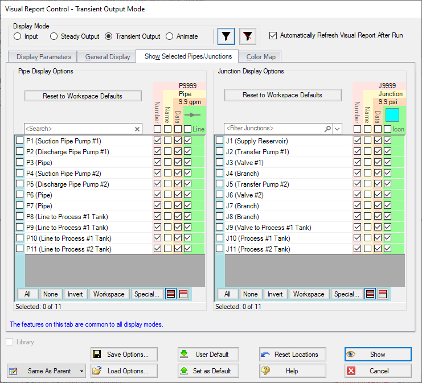Screen dimensions: 422x383
Task: Select Steady Output display mode
Action: pos(54,36)
